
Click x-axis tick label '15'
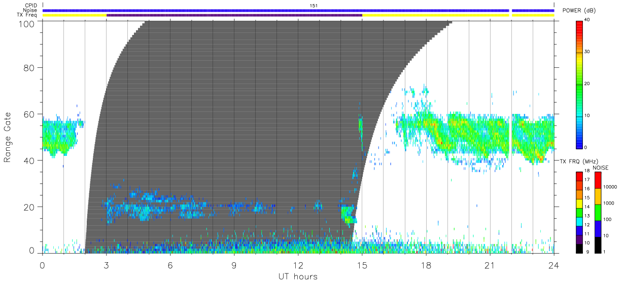click(x=362, y=265)
